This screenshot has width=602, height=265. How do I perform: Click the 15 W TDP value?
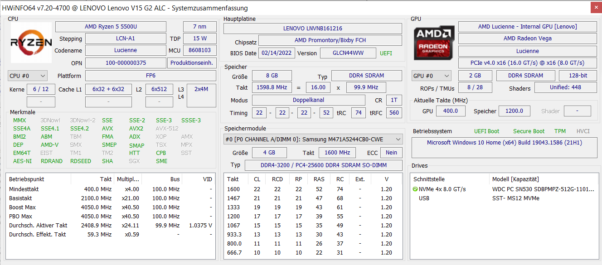[200, 39]
